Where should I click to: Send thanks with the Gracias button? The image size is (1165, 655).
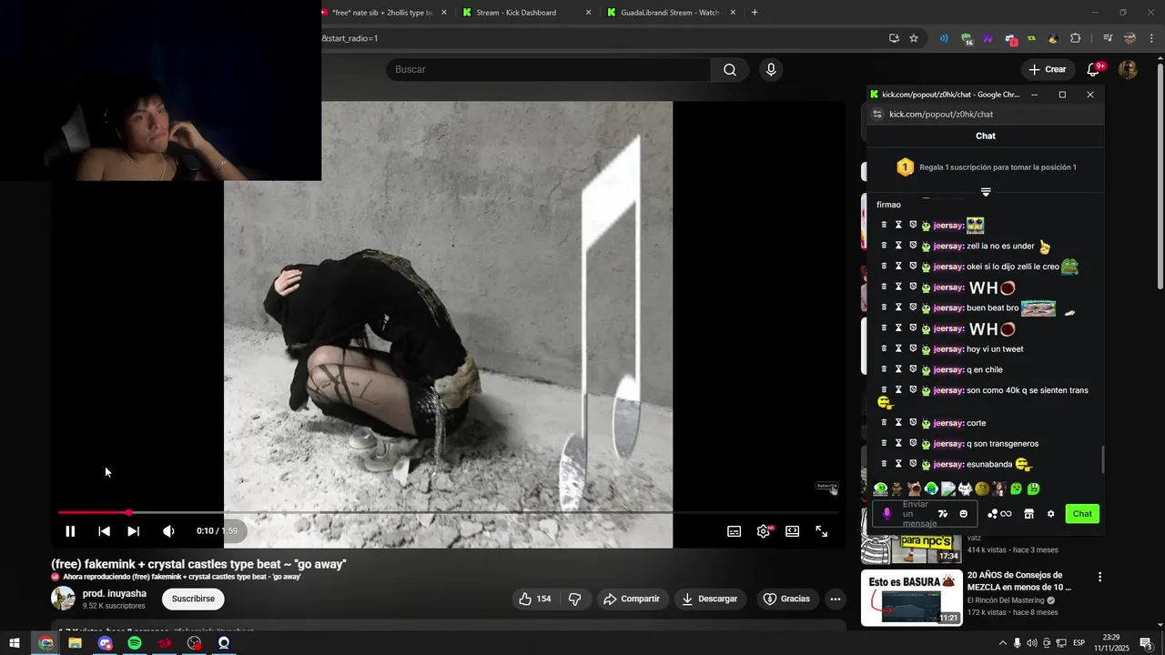tap(786, 599)
